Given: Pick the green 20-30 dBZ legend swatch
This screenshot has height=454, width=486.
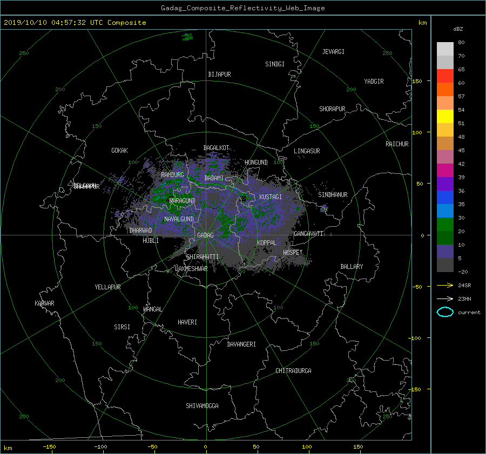Looking at the screenshot, I should tap(445, 224).
